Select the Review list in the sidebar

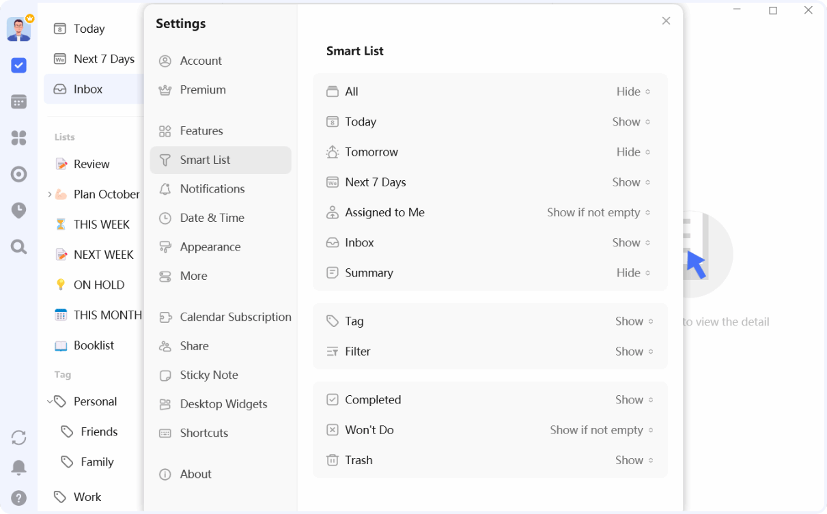(92, 164)
